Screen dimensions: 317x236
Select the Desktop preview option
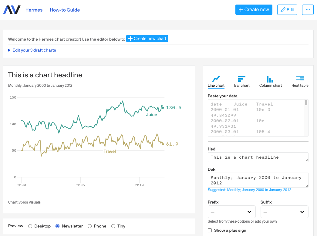(x=30, y=226)
